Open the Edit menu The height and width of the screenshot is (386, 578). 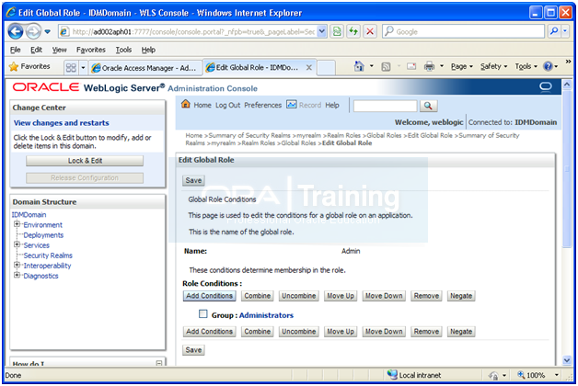pos(36,50)
